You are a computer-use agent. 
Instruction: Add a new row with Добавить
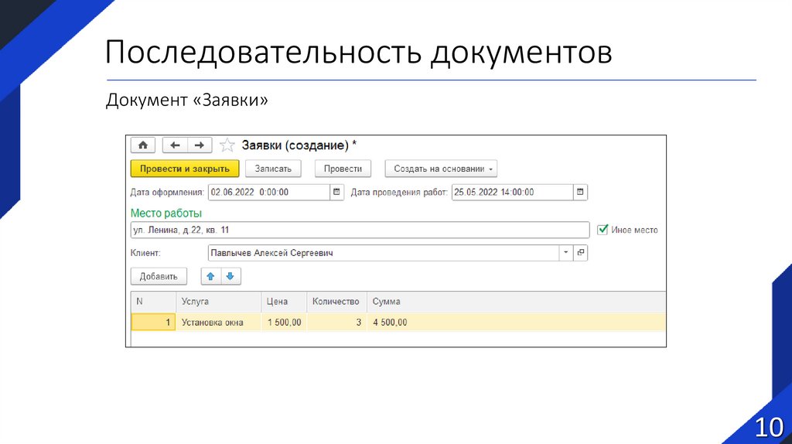159,276
